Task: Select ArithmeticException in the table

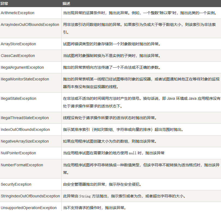Action: click(17, 13)
